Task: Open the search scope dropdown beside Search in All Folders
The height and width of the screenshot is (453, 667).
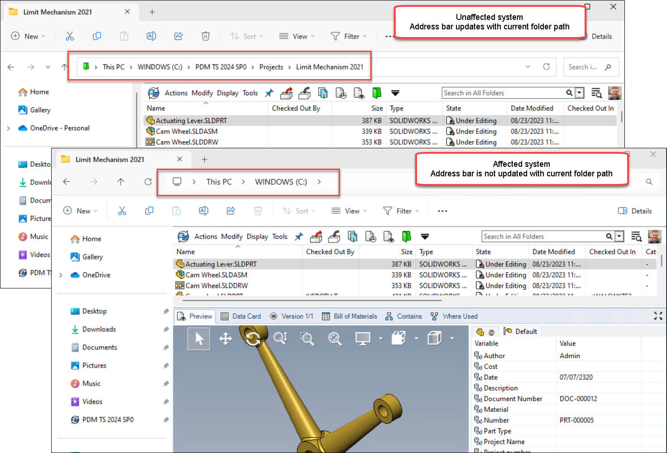Action: 619,236
